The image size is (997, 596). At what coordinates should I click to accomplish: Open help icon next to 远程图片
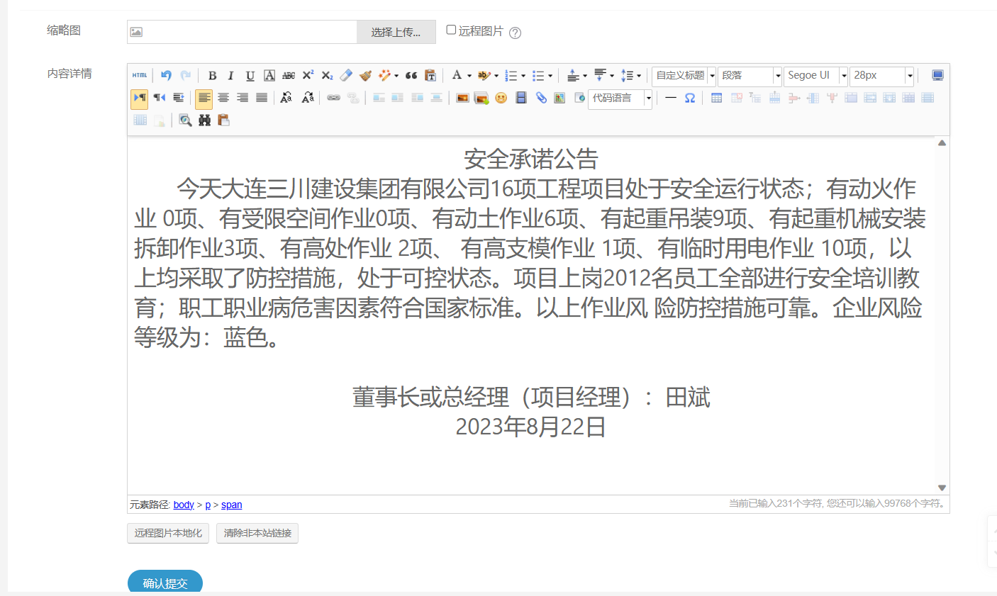(x=516, y=33)
